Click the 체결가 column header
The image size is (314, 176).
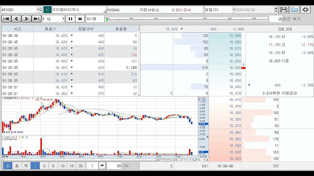click(50, 29)
